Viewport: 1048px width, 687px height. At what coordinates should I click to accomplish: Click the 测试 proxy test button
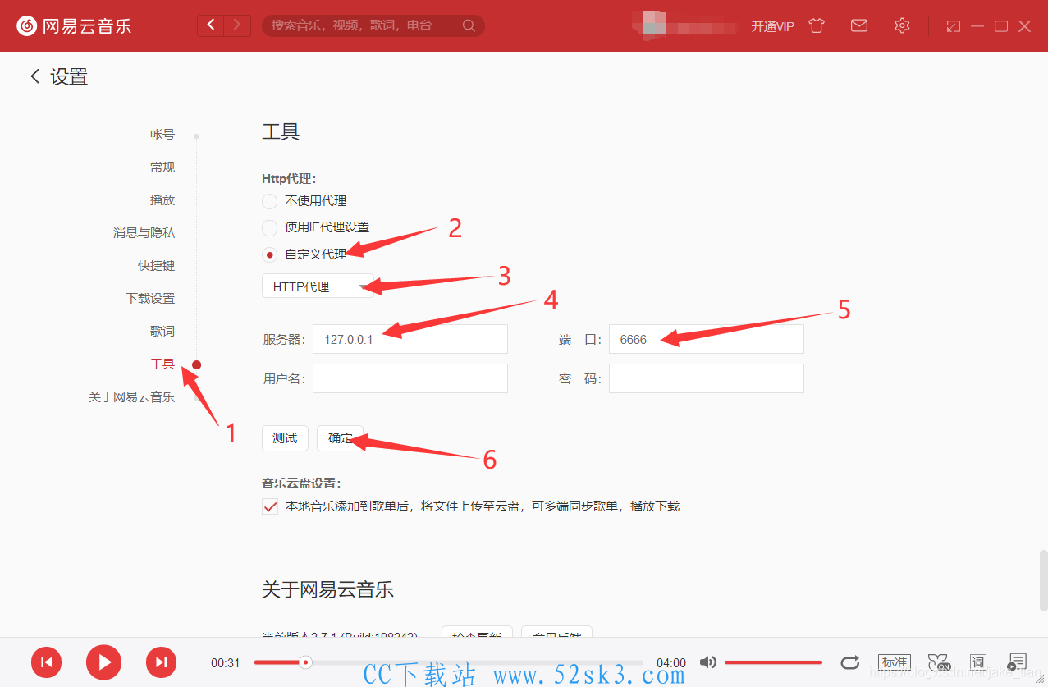(x=285, y=438)
